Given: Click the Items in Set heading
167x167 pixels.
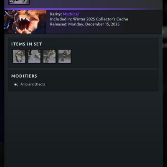Looking at the screenshot, I should [27, 44].
